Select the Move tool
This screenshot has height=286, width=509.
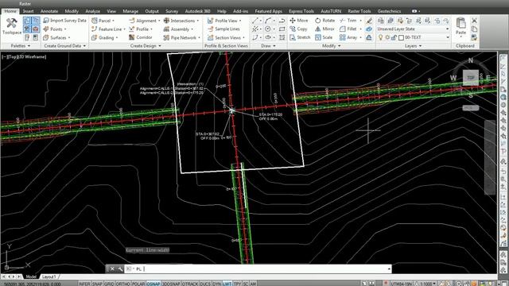(x=299, y=21)
